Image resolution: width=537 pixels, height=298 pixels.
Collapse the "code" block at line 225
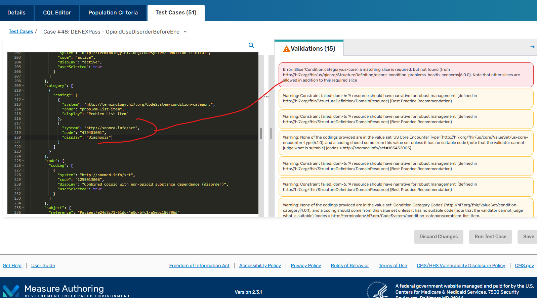point(23,161)
